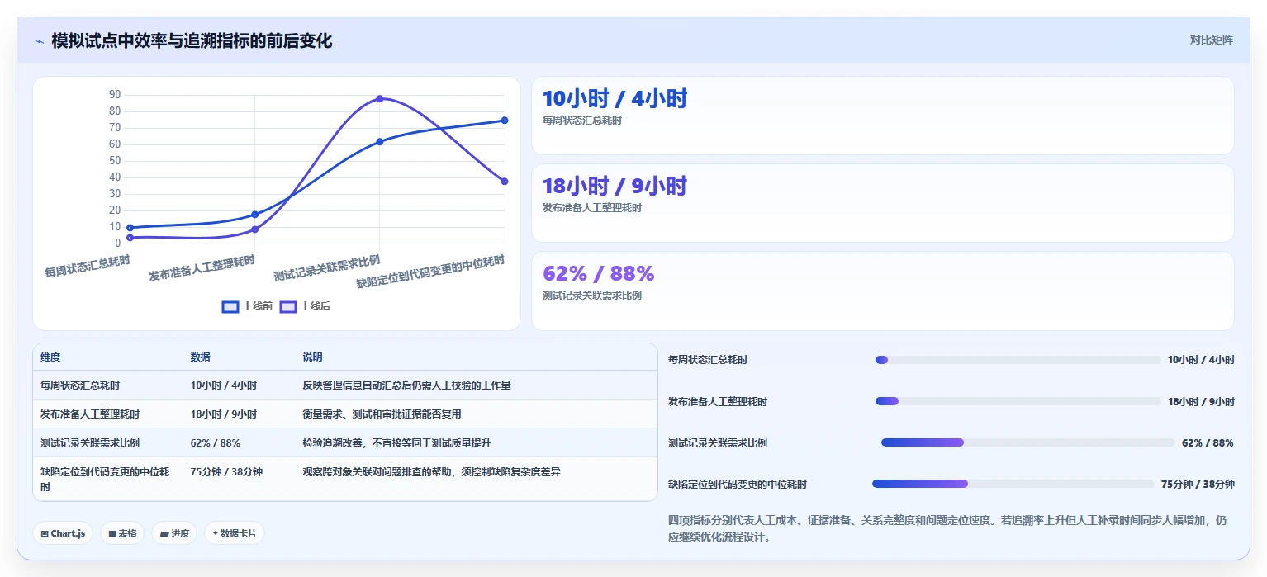Click the 18小时 / 9小时 data card
Image resolution: width=1267 pixels, height=577 pixels.
pyautogui.click(x=883, y=203)
